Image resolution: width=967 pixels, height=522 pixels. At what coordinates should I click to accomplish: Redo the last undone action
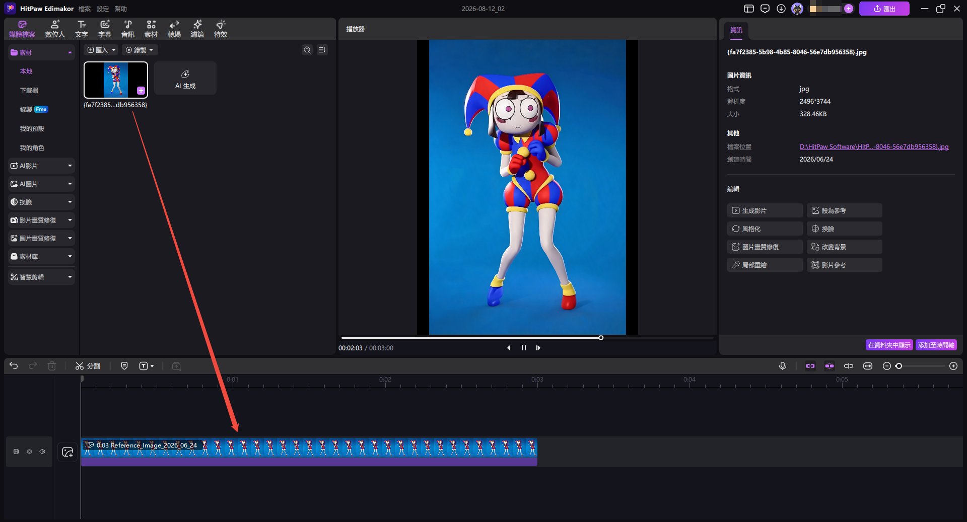[x=33, y=366]
